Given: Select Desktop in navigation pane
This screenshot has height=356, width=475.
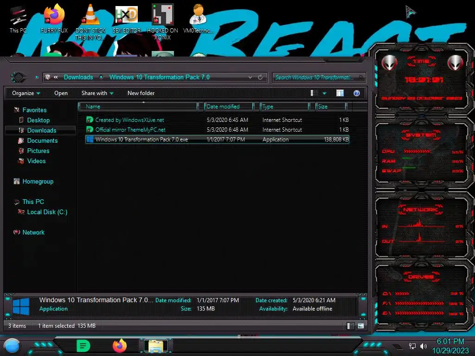Looking at the screenshot, I should click(x=38, y=120).
